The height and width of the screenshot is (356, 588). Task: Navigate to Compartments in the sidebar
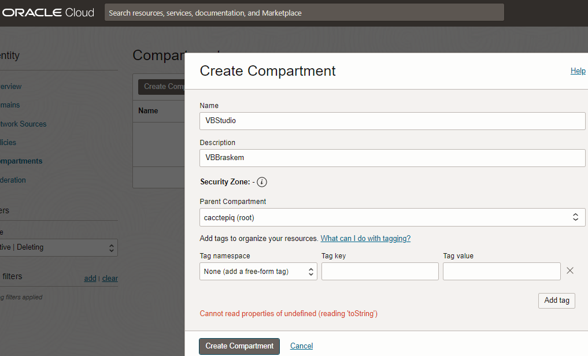pyautogui.click(x=21, y=161)
